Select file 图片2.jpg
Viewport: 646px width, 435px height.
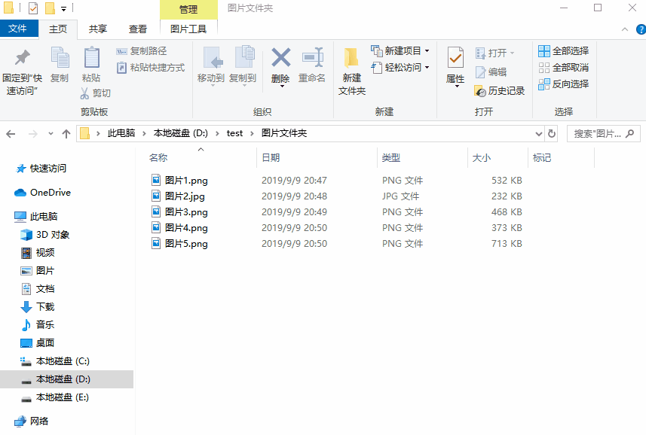point(178,196)
